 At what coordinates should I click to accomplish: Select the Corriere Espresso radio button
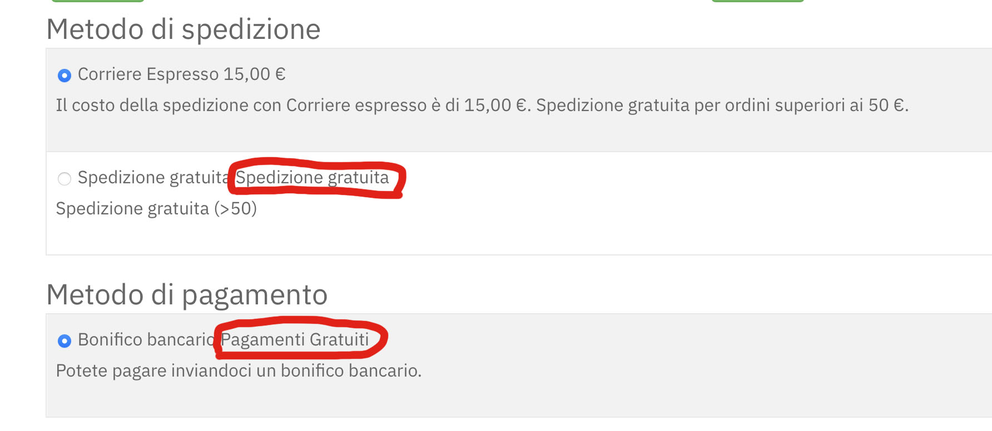[x=65, y=75]
